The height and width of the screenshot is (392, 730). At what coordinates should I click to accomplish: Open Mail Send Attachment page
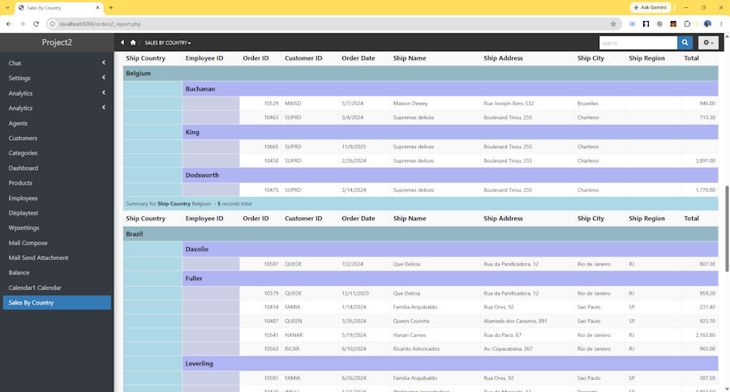(x=38, y=258)
